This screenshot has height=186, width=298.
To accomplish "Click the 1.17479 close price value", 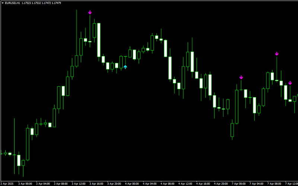I will [x=56, y=3].
